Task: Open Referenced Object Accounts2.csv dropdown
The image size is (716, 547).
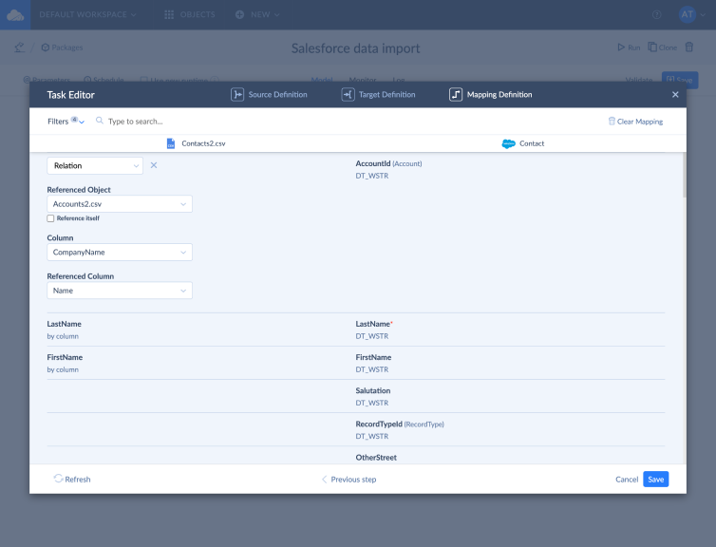Action: (x=120, y=204)
